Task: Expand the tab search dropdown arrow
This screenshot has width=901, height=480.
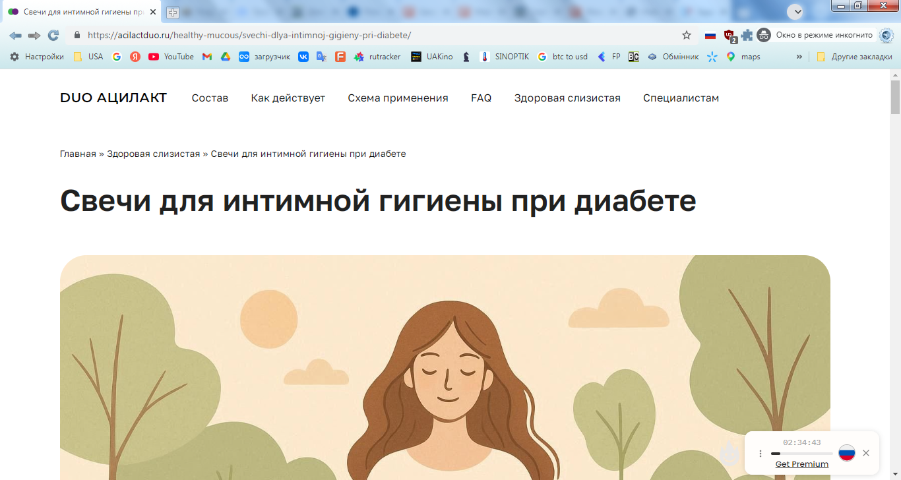Action: 797,12
